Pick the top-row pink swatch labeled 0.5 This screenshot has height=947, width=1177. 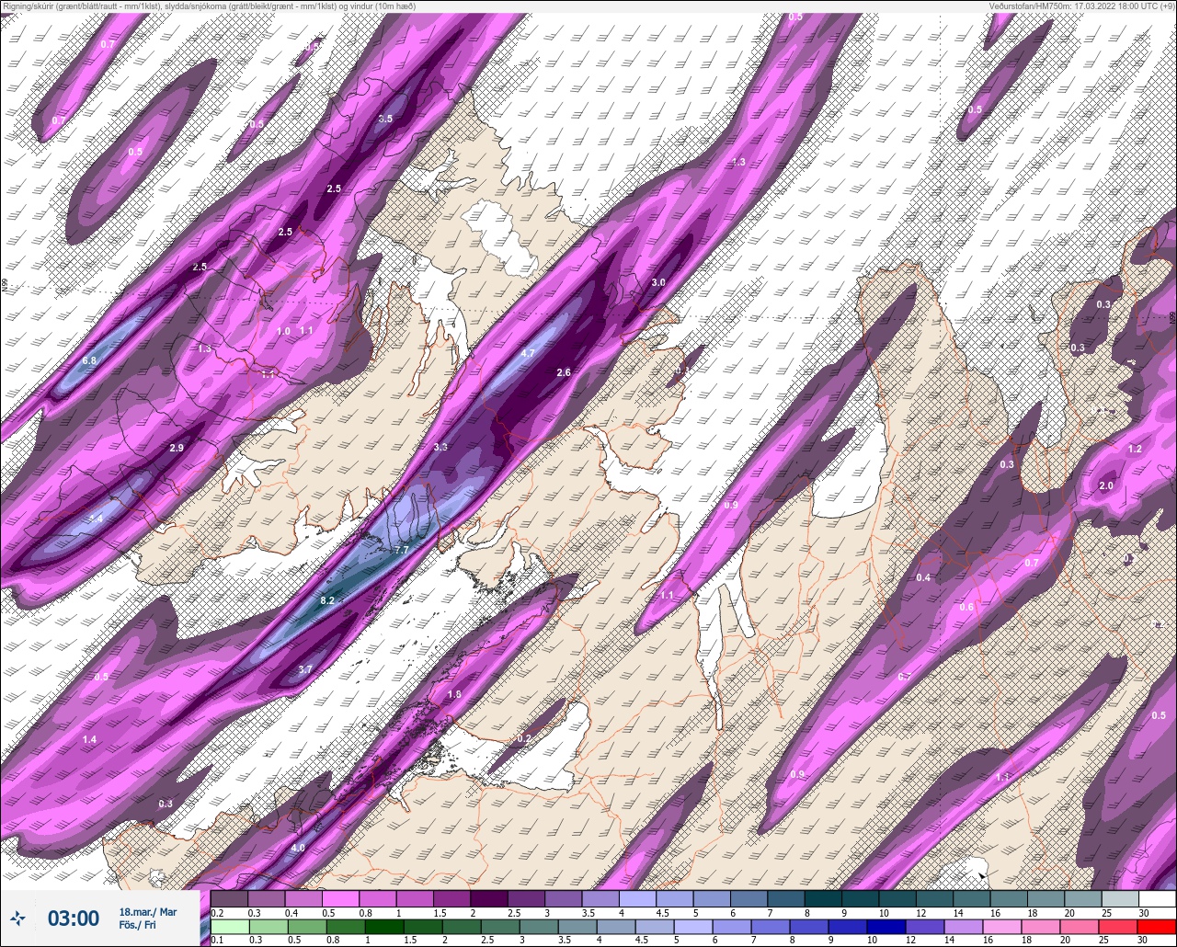point(340,898)
